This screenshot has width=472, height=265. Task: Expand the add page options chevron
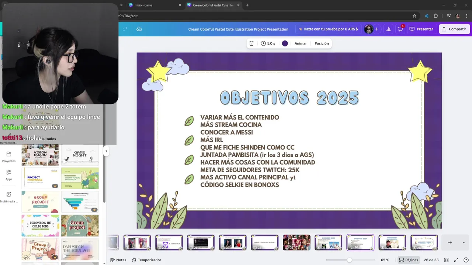464,243
